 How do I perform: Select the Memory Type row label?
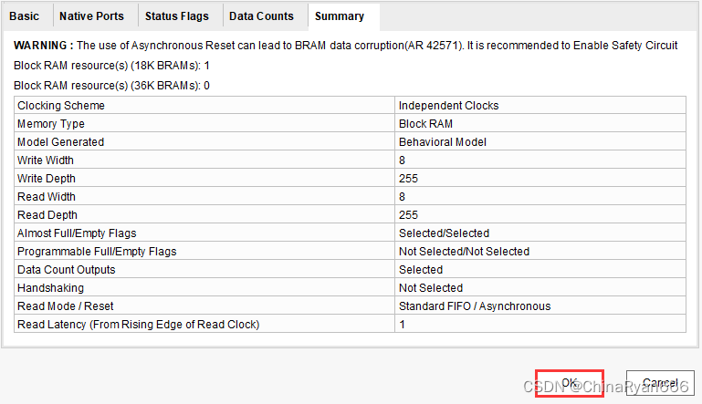click(x=50, y=124)
